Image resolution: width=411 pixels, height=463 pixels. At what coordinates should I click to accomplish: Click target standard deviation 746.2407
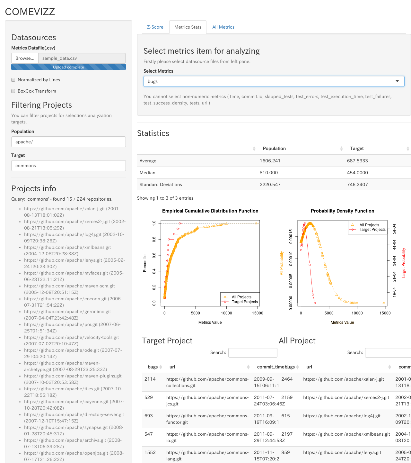pos(357,185)
